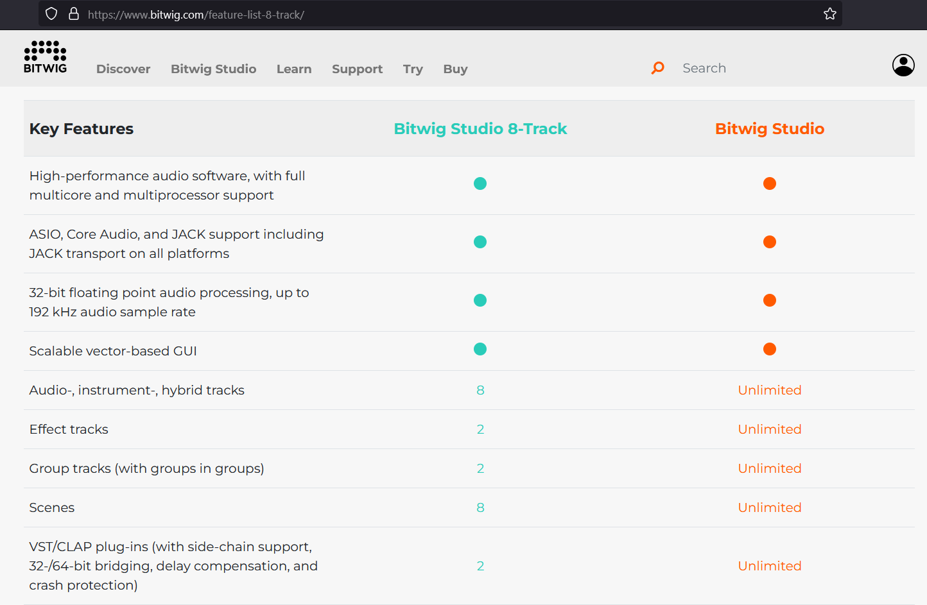
Task: Click the padlock site security icon
Action: pos(74,14)
